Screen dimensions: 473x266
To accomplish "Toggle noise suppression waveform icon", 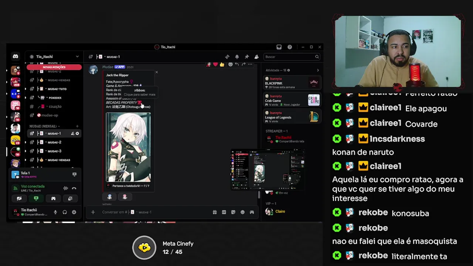I will click(65, 188).
